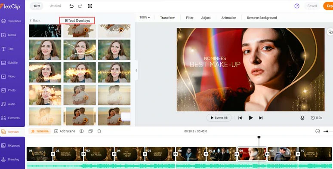Select scene 08 thumbnail in timeline

tap(252, 154)
